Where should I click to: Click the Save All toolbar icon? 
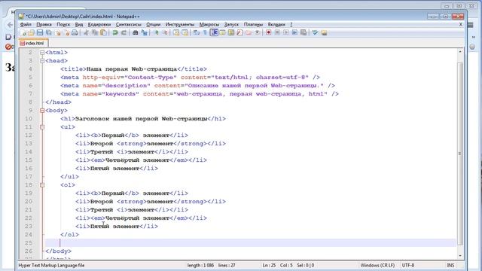[x=49, y=32]
